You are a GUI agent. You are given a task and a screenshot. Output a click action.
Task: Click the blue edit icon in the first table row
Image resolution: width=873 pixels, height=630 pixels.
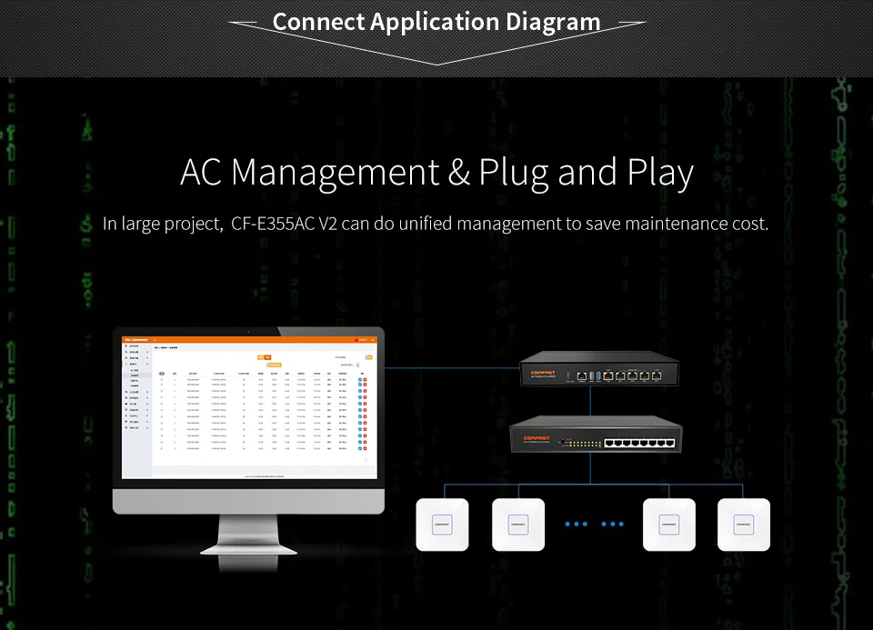tap(359, 380)
